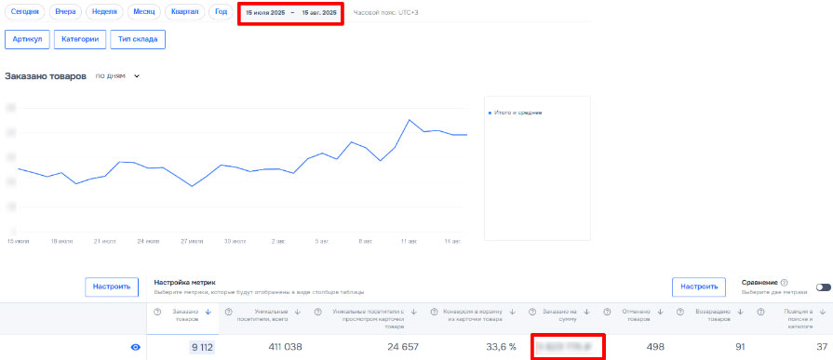Open the Сравнение help tooltip icon

tap(784, 283)
